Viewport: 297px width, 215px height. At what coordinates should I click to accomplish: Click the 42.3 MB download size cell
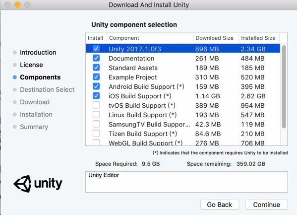[x=208, y=125]
